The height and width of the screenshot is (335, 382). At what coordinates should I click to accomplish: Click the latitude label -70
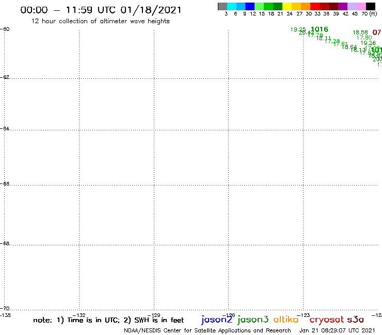point(5,309)
